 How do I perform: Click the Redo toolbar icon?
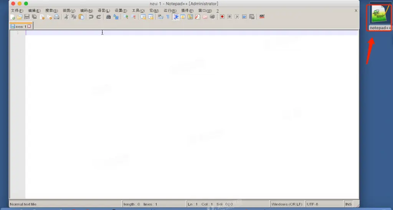(99, 17)
